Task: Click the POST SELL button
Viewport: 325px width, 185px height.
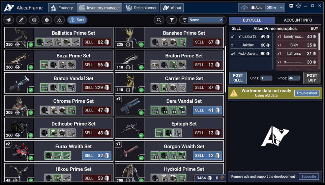Action: (x=238, y=78)
